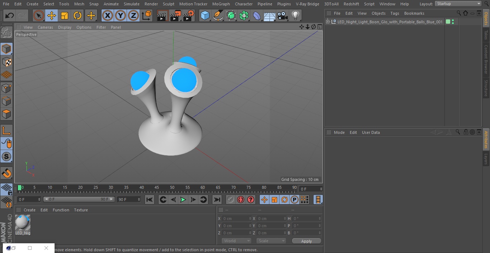Screen dimensions: 490x253
Task: Toggle Y axis lock
Action: [121, 16]
